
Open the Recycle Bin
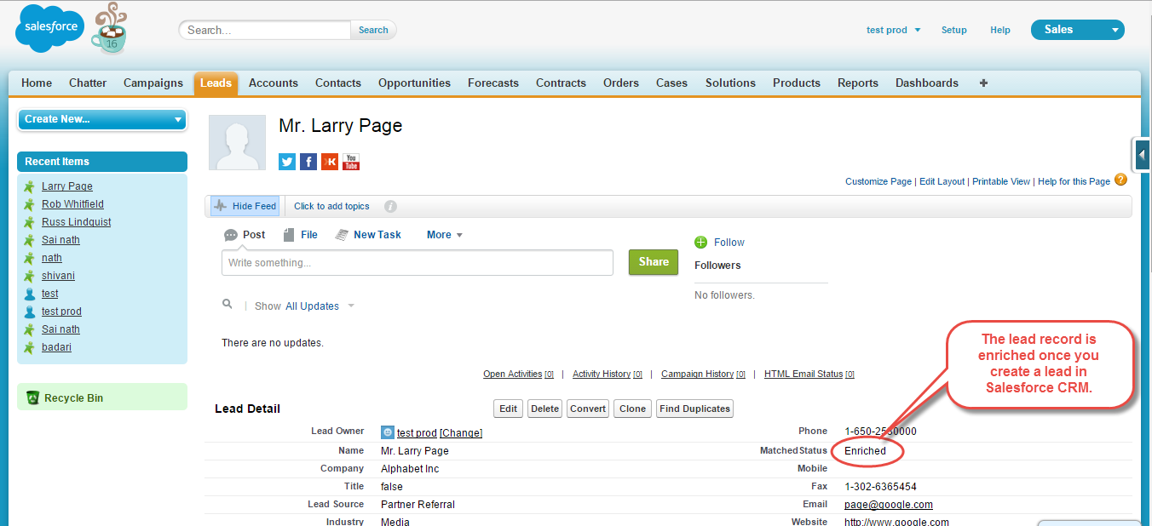[x=73, y=397]
